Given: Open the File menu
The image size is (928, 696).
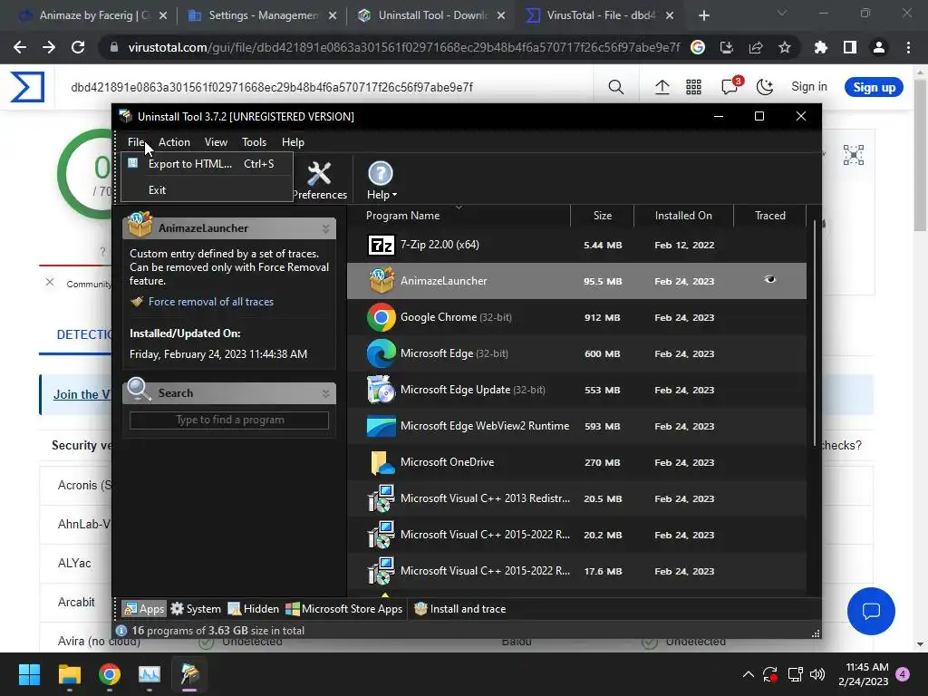Looking at the screenshot, I should coord(136,142).
